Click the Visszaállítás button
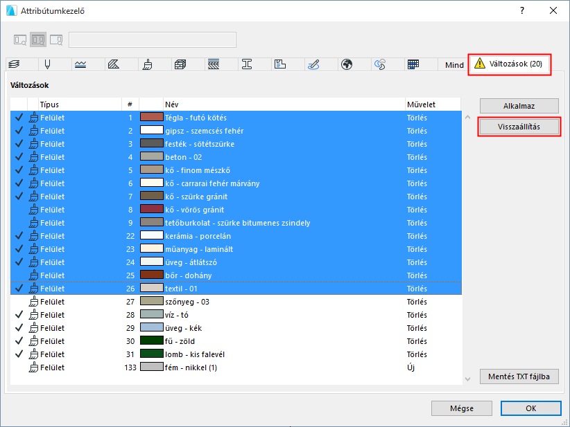570x427 pixels. [519, 127]
